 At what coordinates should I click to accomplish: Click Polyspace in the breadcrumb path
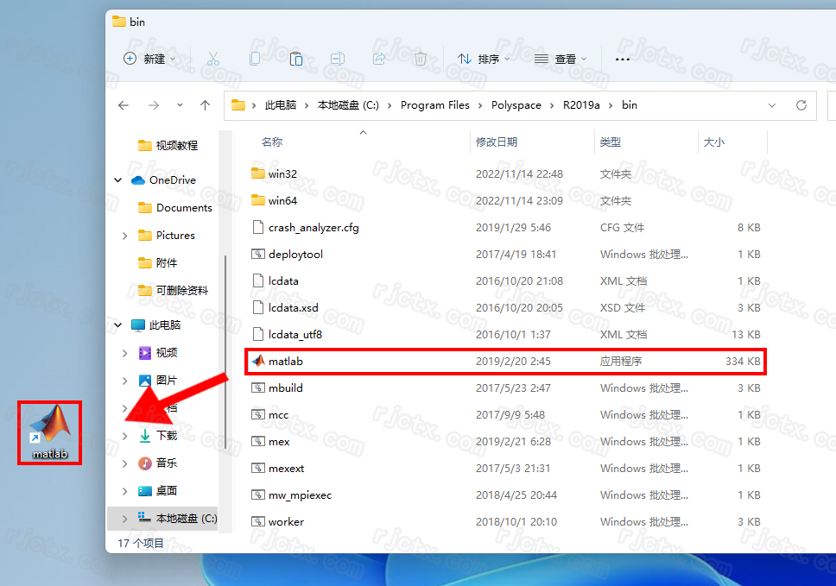coord(516,105)
